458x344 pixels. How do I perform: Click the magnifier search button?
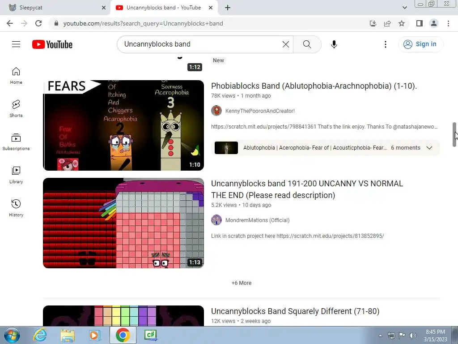coord(307,44)
